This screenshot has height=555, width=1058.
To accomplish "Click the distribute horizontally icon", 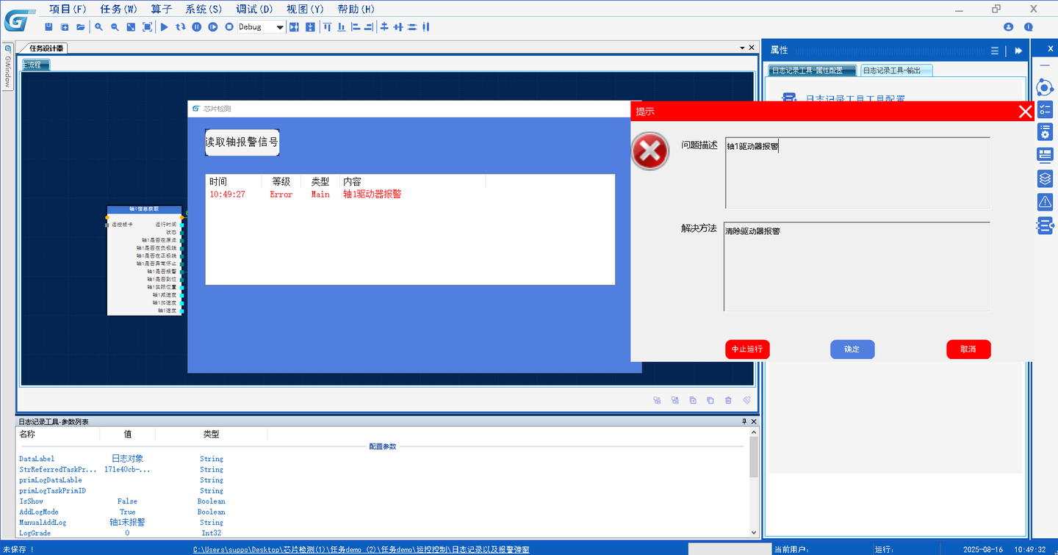I will (398, 27).
